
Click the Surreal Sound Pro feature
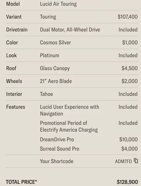coord(59,149)
